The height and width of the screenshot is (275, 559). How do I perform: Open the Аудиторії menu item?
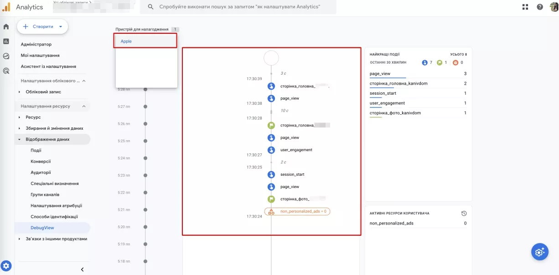coord(41,173)
